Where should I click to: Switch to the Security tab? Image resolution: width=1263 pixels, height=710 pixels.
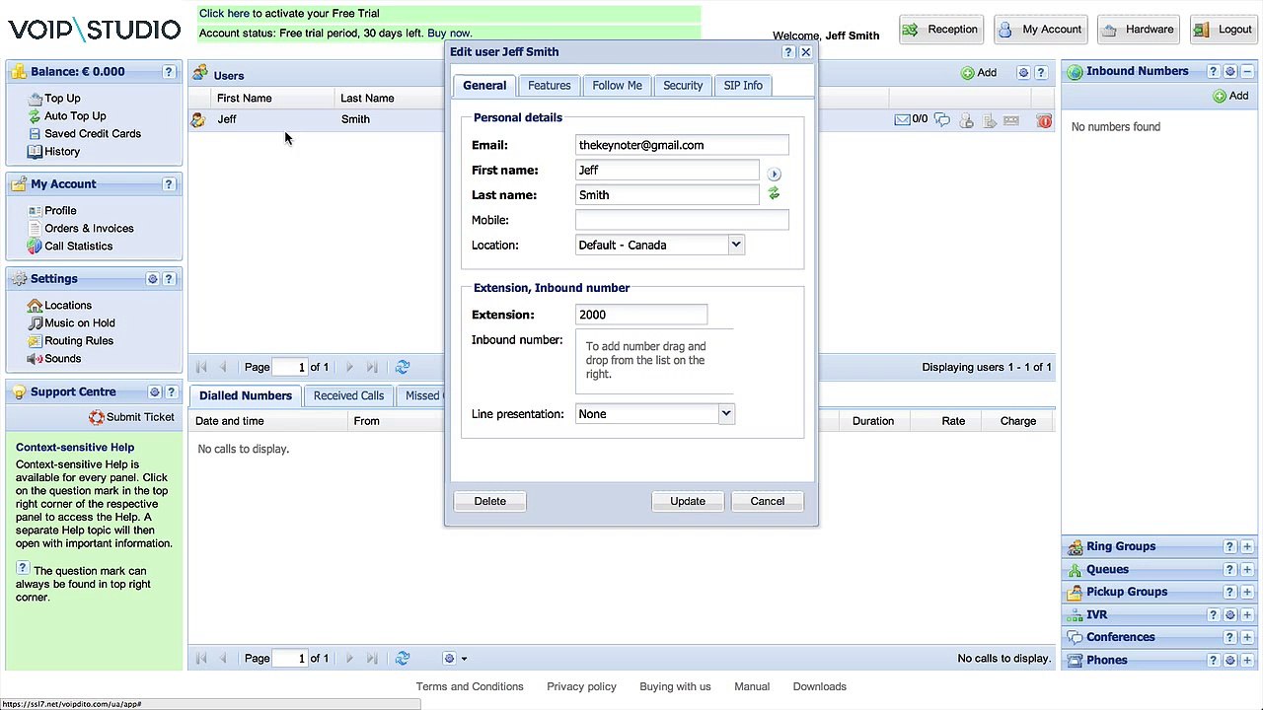(x=683, y=86)
